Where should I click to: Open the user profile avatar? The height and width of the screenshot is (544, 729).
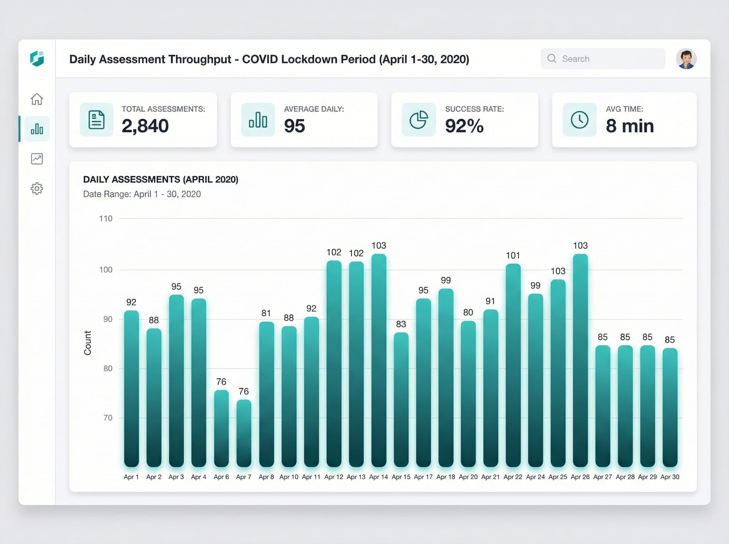686,59
